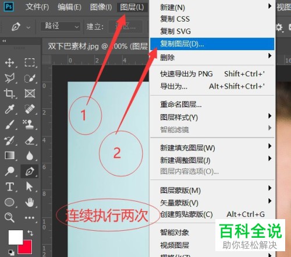Select the Hand tool
This screenshot has height=257, width=291.
click(x=30, y=202)
